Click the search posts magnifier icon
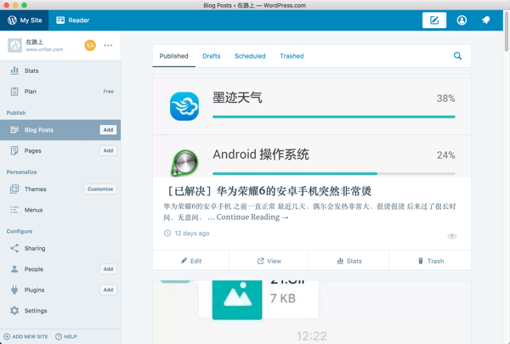The image size is (510, 344). click(457, 56)
